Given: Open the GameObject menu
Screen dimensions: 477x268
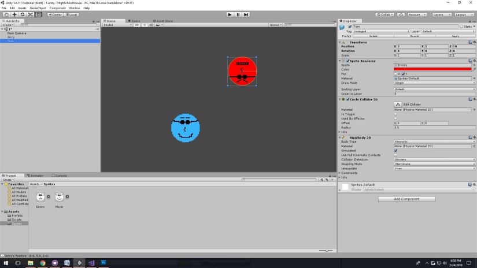Looking at the screenshot, I should pyautogui.click(x=38, y=8).
